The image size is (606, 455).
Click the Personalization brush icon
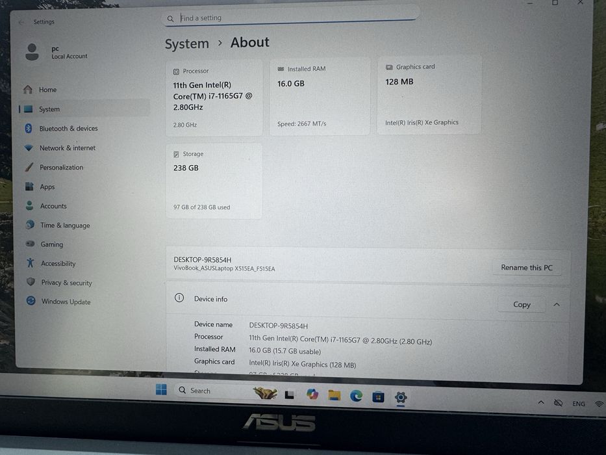click(x=29, y=167)
